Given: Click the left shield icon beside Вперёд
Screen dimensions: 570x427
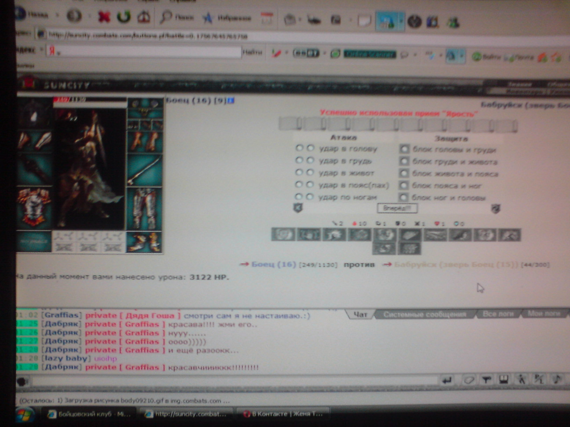Looking at the screenshot, I should pos(298,208).
